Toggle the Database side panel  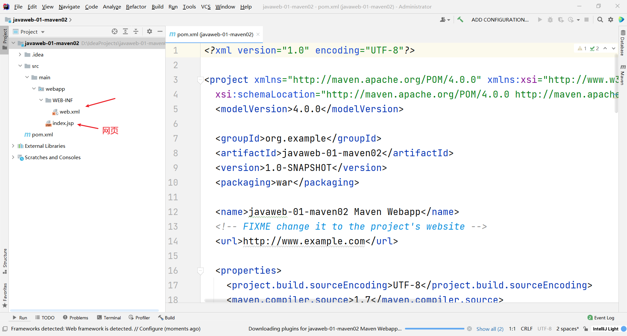623,43
